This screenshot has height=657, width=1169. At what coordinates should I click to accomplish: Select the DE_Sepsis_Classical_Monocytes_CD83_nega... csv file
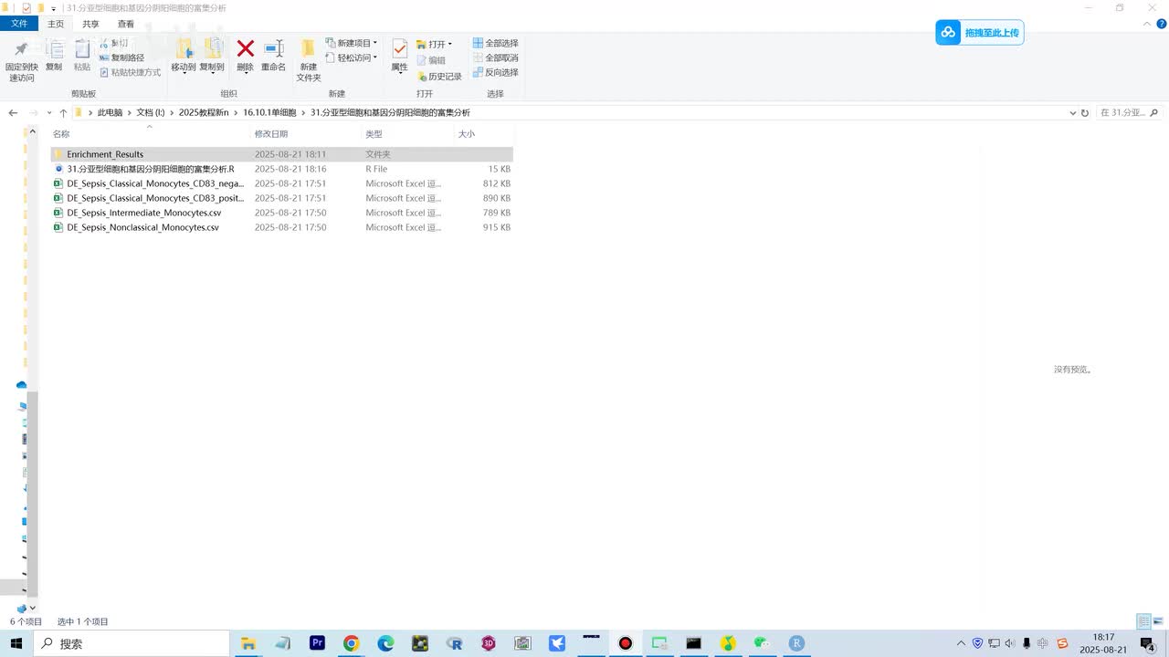[281, 183]
